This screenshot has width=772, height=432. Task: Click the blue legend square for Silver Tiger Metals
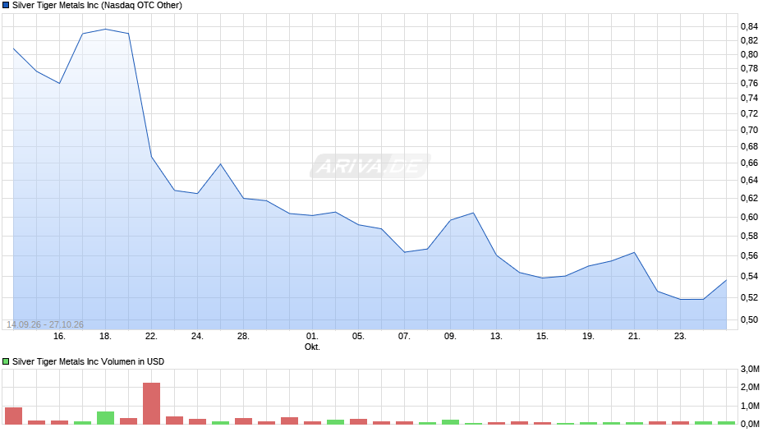pos(6,6)
